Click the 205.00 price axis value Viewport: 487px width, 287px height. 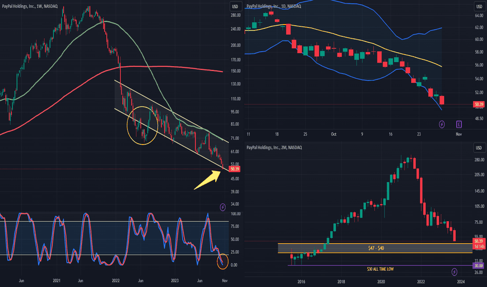[479, 175]
